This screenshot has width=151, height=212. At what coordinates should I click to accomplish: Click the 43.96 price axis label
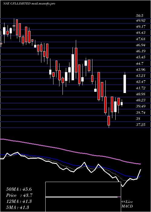tap(141, 70)
